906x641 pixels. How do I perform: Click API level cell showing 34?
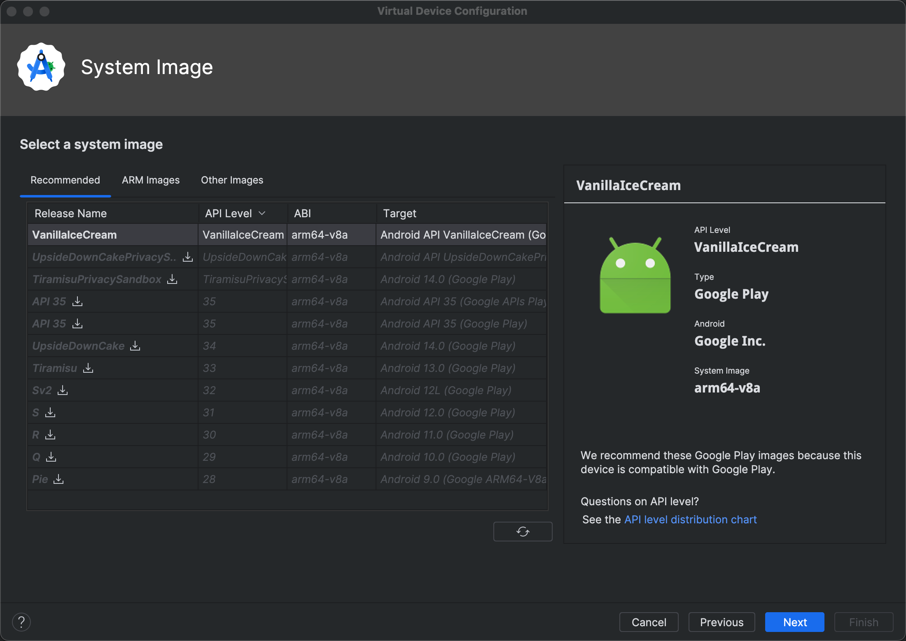tap(243, 346)
